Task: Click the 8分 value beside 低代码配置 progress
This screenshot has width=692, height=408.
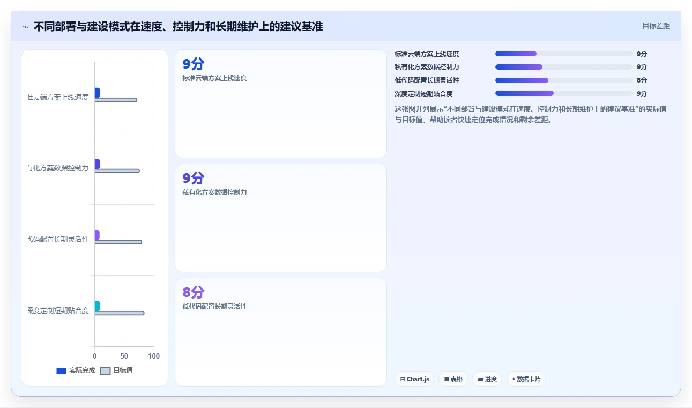Action: click(x=642, y=80)
